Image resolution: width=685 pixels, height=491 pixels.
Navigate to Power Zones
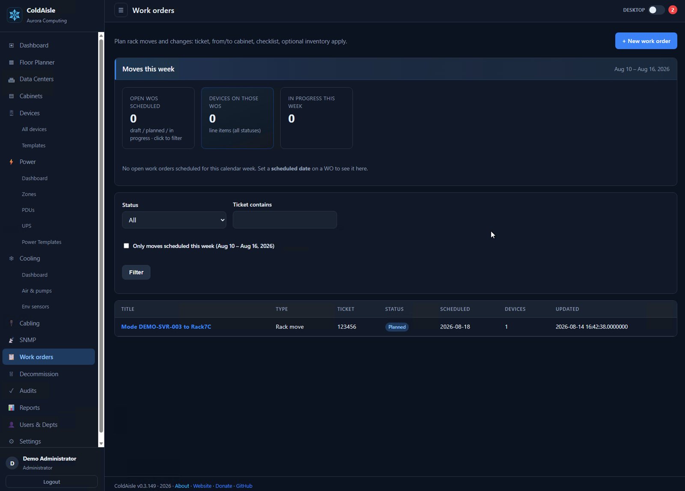(29, 195)
